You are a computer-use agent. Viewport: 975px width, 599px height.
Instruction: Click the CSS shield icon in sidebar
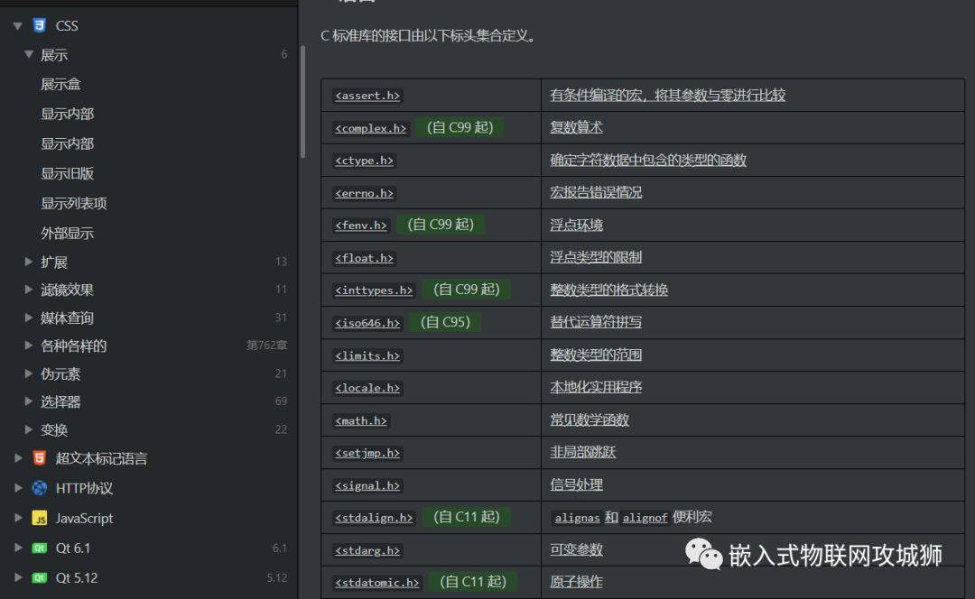(x=38, y=25)
